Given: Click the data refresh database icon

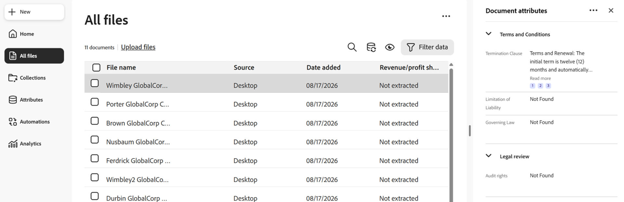Looking at the screenshot, I should pos(371,47).
